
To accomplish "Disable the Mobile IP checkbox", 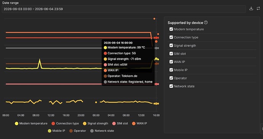I will tap(171, 70).
